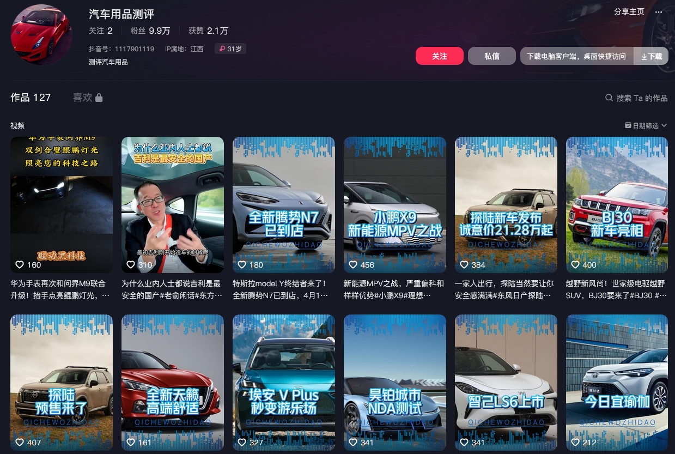The height and width of the screenshot is (454, 675).
Task: Click caption 新能源MPV之战，严重偏科和样样优势
Action: pos(394,289)
